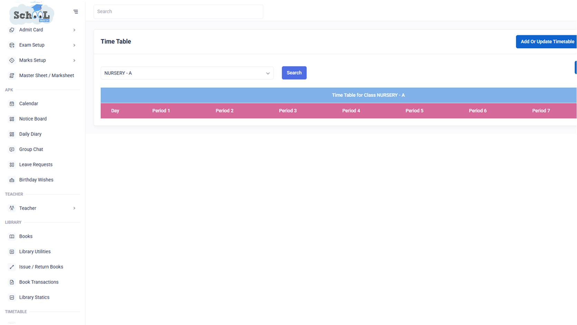Image resolution: width=577 pixels, height=325 pixels.
Task: Go to Calendar page
Action: (29, 103)
